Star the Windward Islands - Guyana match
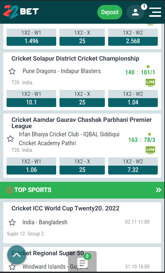 [12, 267]
